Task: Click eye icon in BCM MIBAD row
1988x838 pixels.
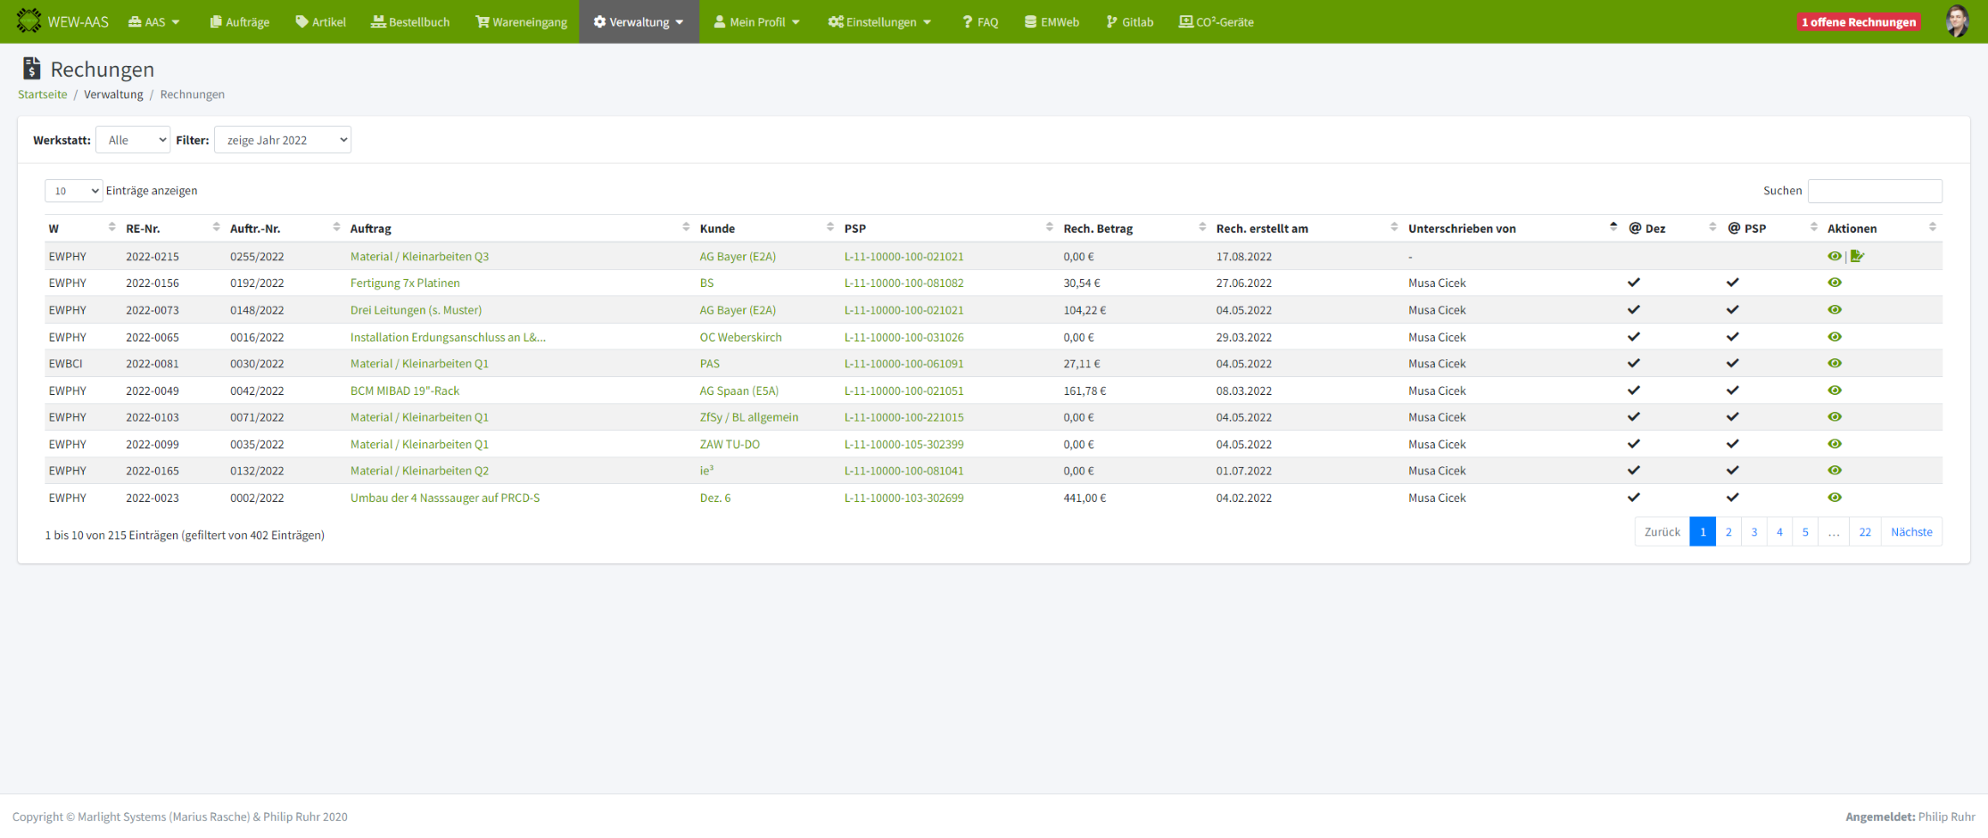Action: pos(1834,390)
